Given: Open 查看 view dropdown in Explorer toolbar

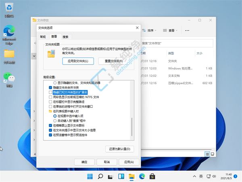Looking at the screenshot, I should click(x=170, y=30).
